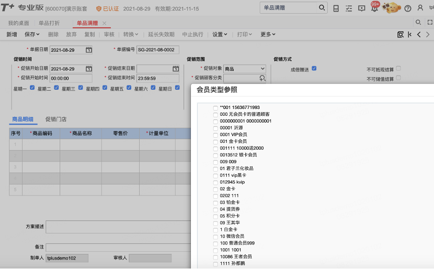
Task: Open the user account profile icon
Action: (x=420, y=8)
